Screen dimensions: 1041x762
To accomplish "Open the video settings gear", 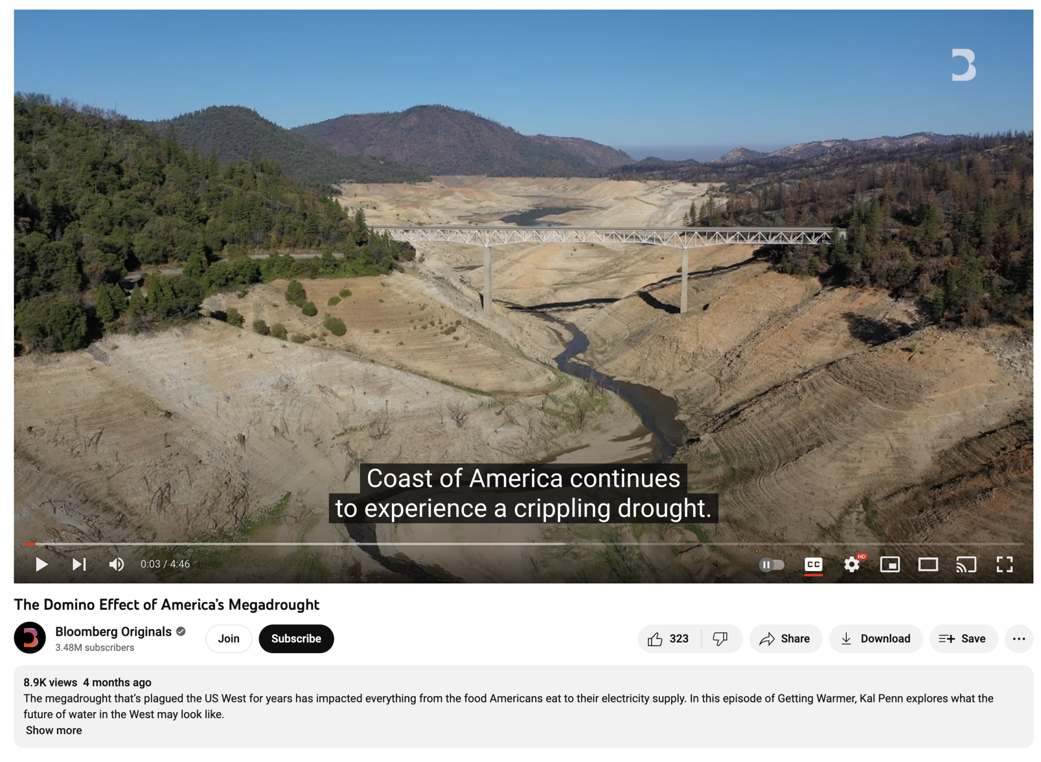I will (852, 564).
